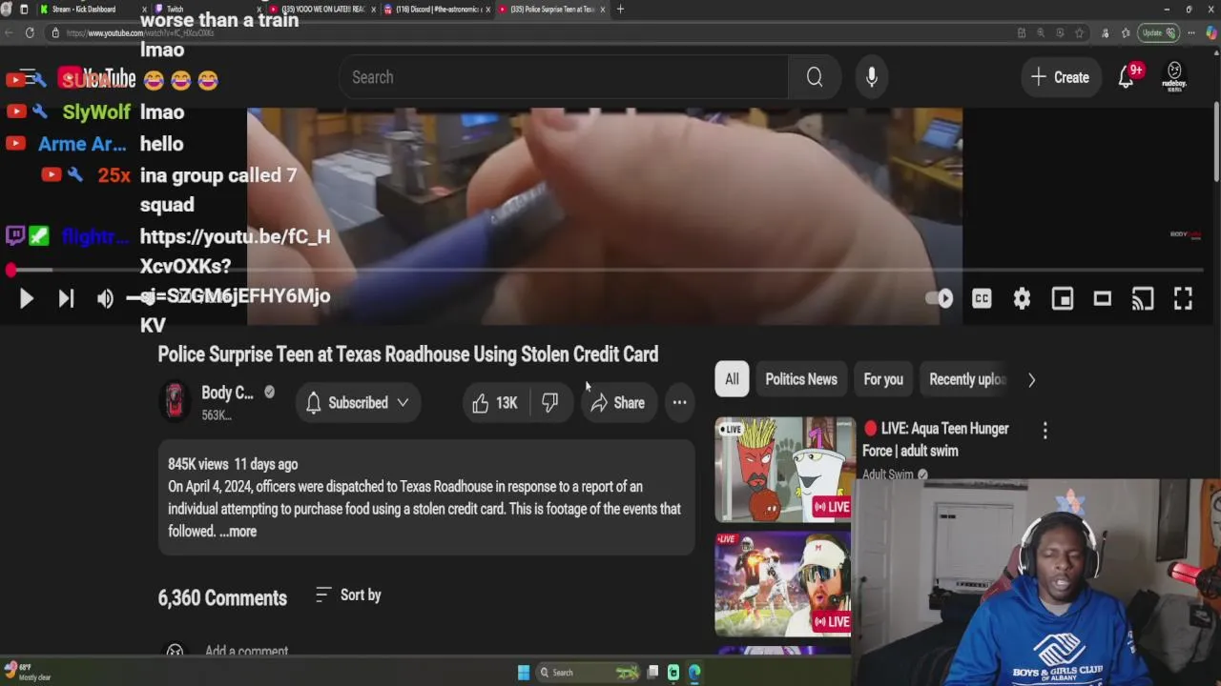Image resolution: width=1221 pixels, height=686 pixels.
Task: Enter fullscreen video mode
Action: (1183, 299)
